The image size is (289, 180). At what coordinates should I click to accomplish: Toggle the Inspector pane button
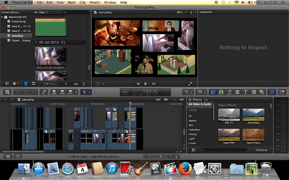(272, 92)
